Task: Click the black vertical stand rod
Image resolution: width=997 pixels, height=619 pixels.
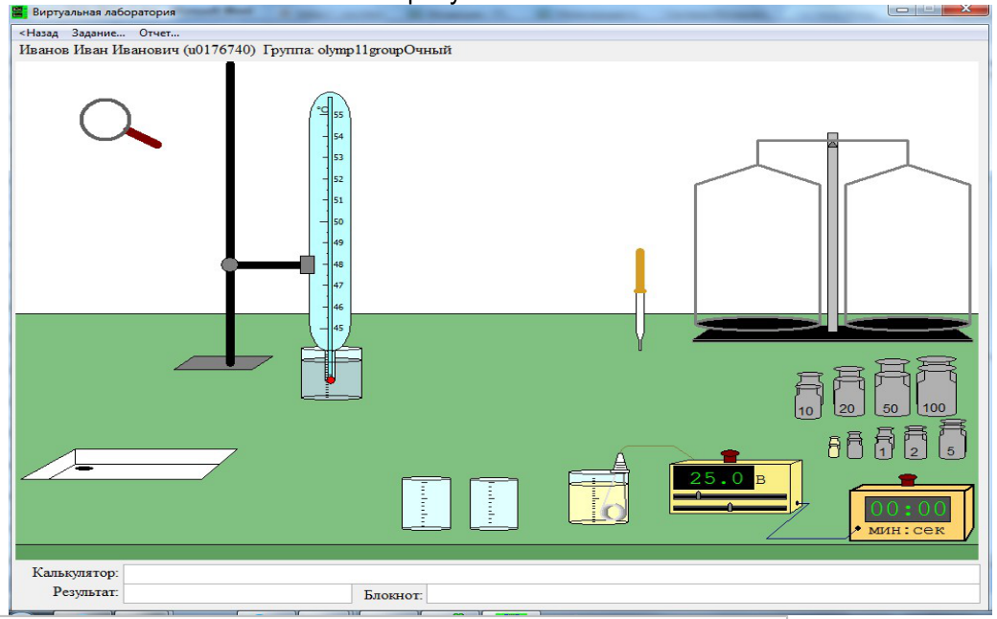Action: coord(230,214)
